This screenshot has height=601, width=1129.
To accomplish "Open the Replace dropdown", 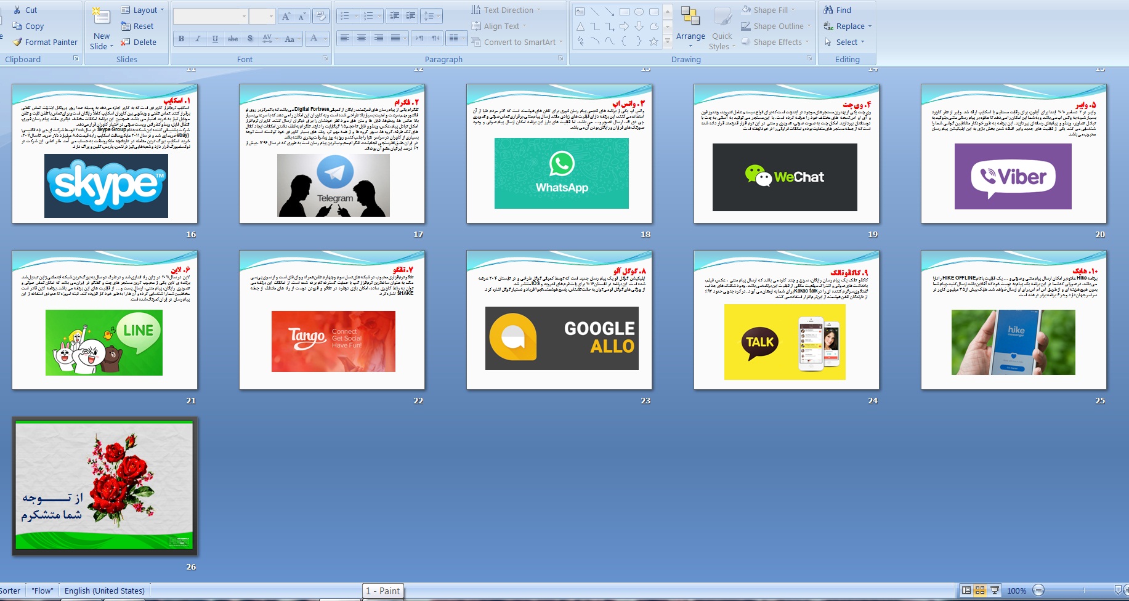I will point(848,26).
